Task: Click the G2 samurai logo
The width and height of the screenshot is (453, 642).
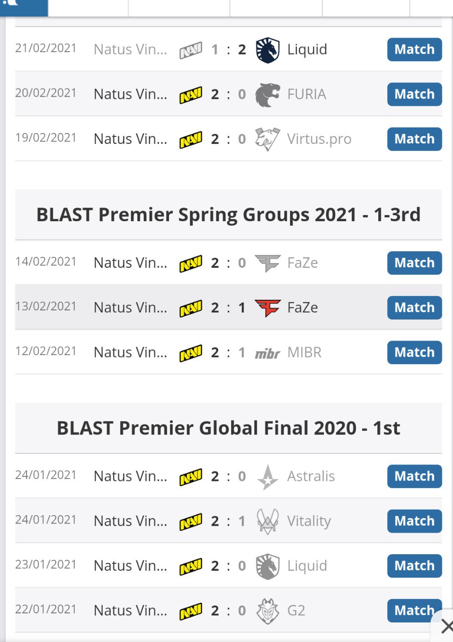Action: tap(267, 611)
